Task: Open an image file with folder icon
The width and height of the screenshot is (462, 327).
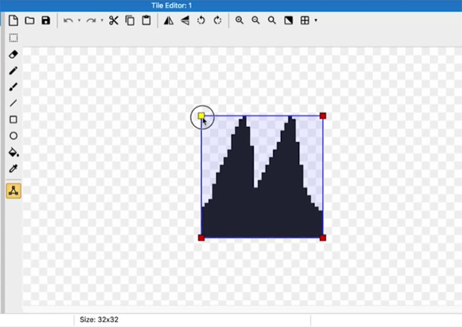Action: pos(30,21)
